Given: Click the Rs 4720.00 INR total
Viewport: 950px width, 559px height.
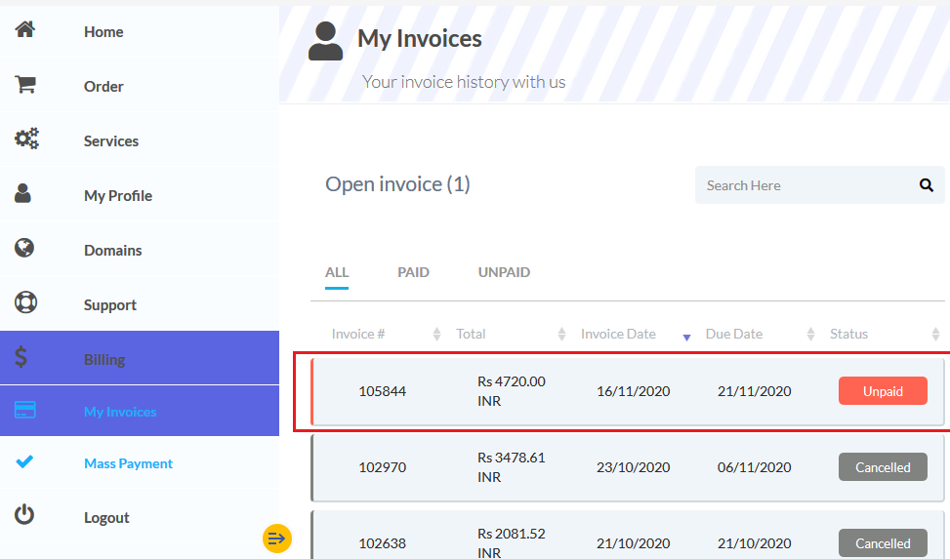Looking at the screenshot, I should point(512,391).
